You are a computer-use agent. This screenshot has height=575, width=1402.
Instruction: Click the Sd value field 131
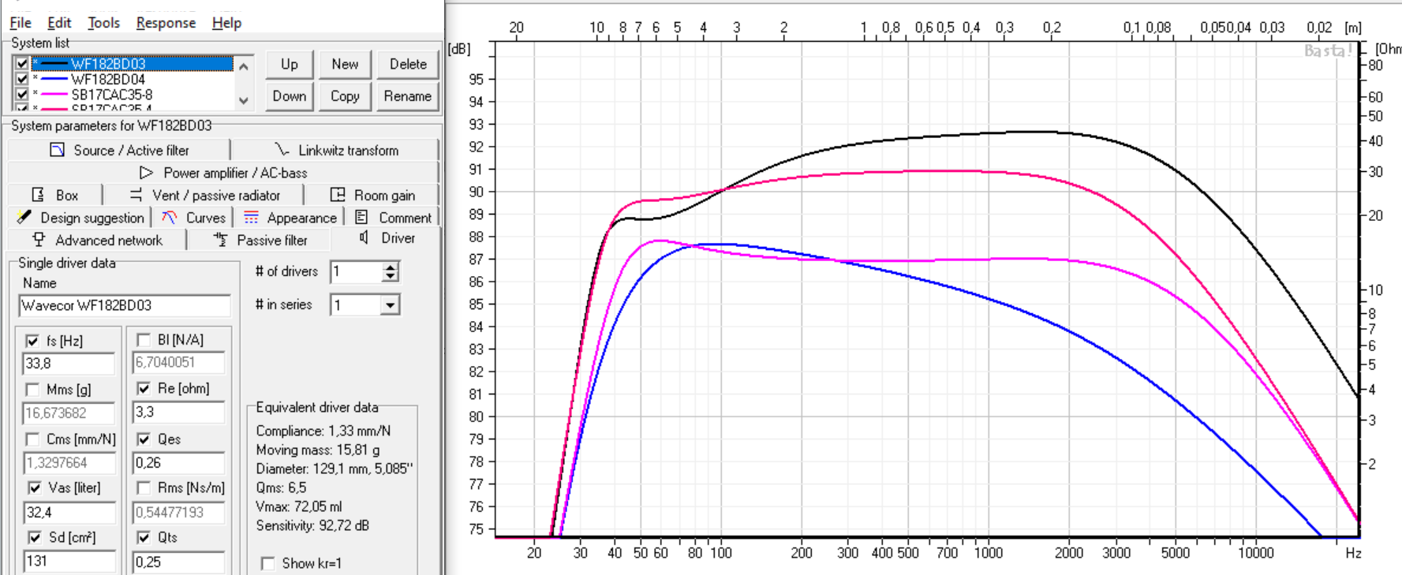[x=69, y=562]
